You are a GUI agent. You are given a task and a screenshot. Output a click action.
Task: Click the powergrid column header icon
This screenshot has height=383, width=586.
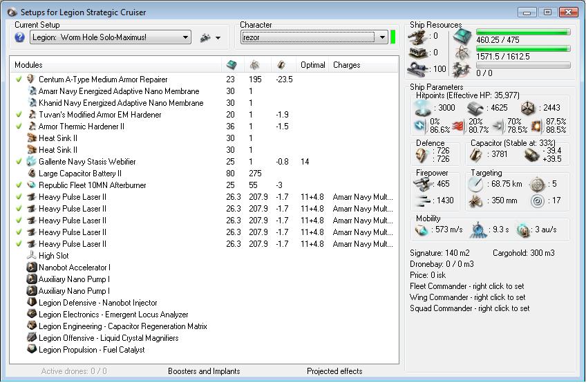[254, 65]
